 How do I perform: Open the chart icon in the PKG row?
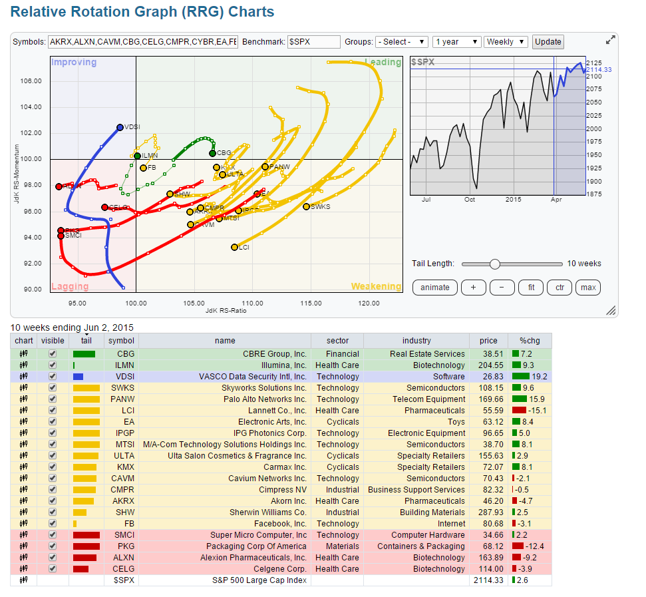click(x=23, y=546)
